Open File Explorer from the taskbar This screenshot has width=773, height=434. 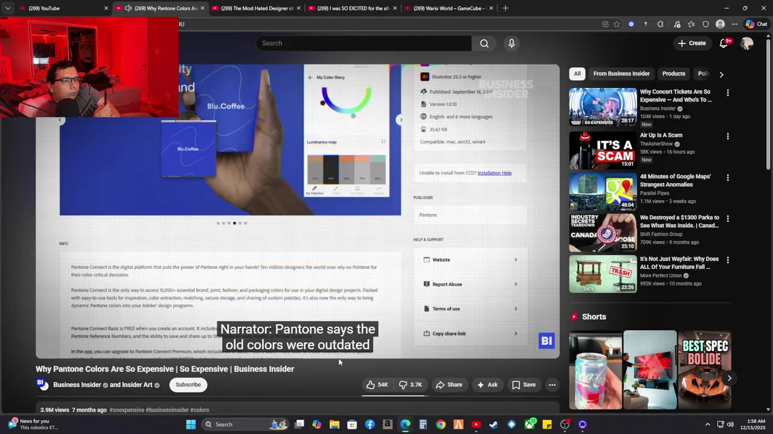pos(335,424)
